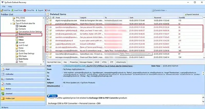Switch to the Hex tab
The image size is (205, 109).
(x=65, y=62)
